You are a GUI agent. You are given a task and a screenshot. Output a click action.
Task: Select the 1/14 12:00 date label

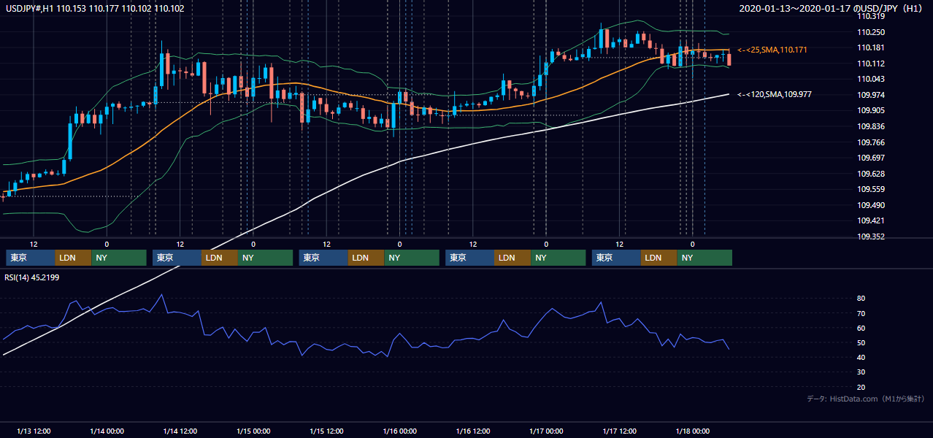pos(180,431)
